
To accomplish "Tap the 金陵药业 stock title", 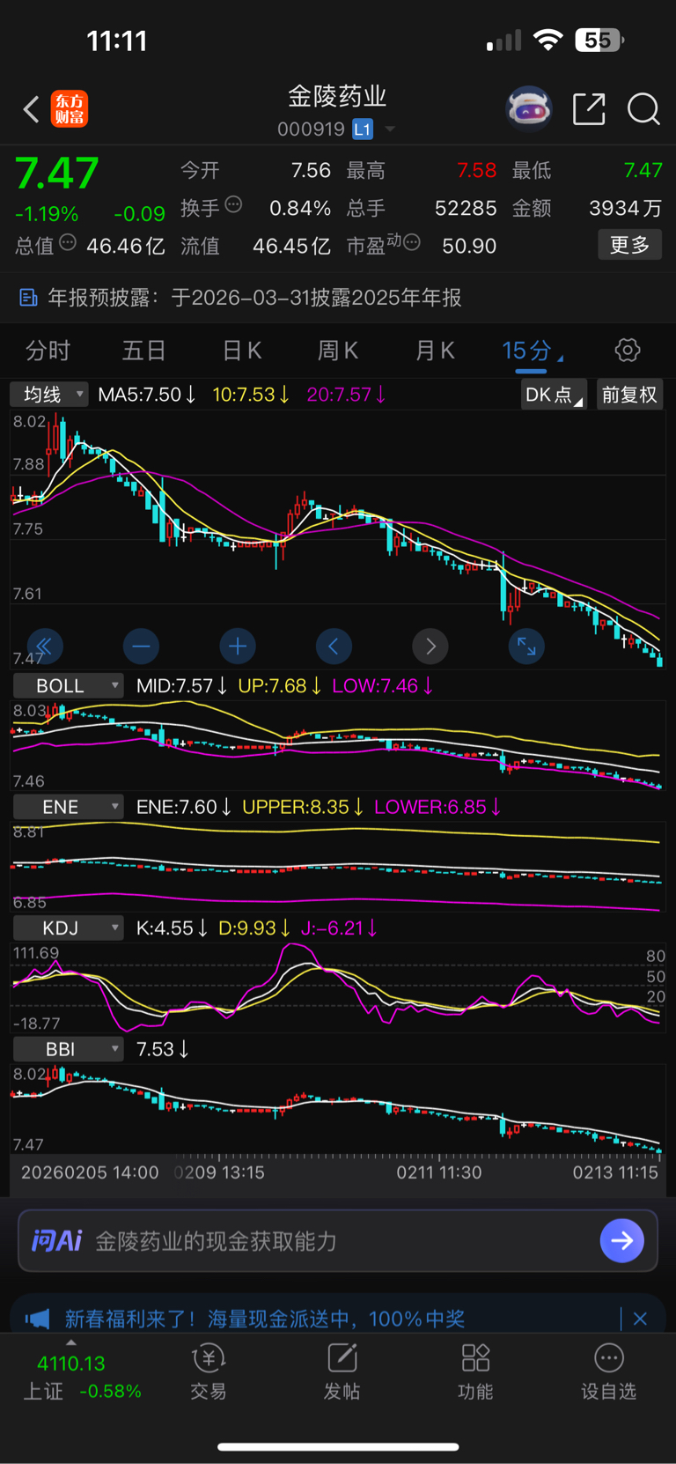I will (337, 96).
